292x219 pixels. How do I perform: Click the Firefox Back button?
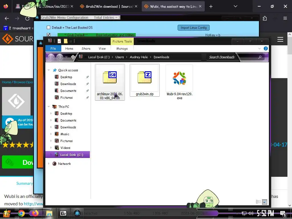coord(7,19)
